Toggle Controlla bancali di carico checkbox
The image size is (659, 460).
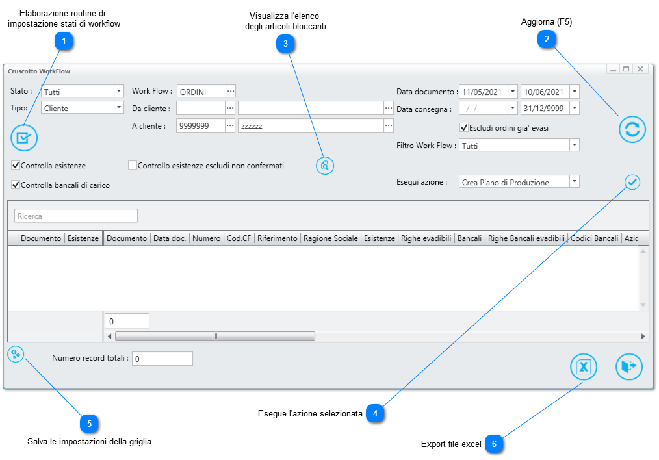pyautogui.click(x=16, y=185)
